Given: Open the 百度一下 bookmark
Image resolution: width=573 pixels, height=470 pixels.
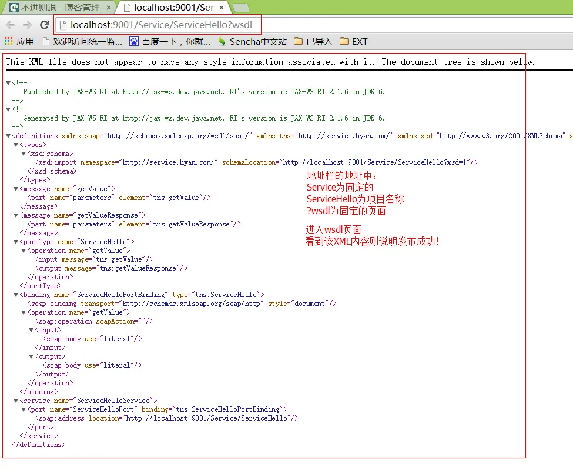Looking at the screenshot, I should click(170, 41).
